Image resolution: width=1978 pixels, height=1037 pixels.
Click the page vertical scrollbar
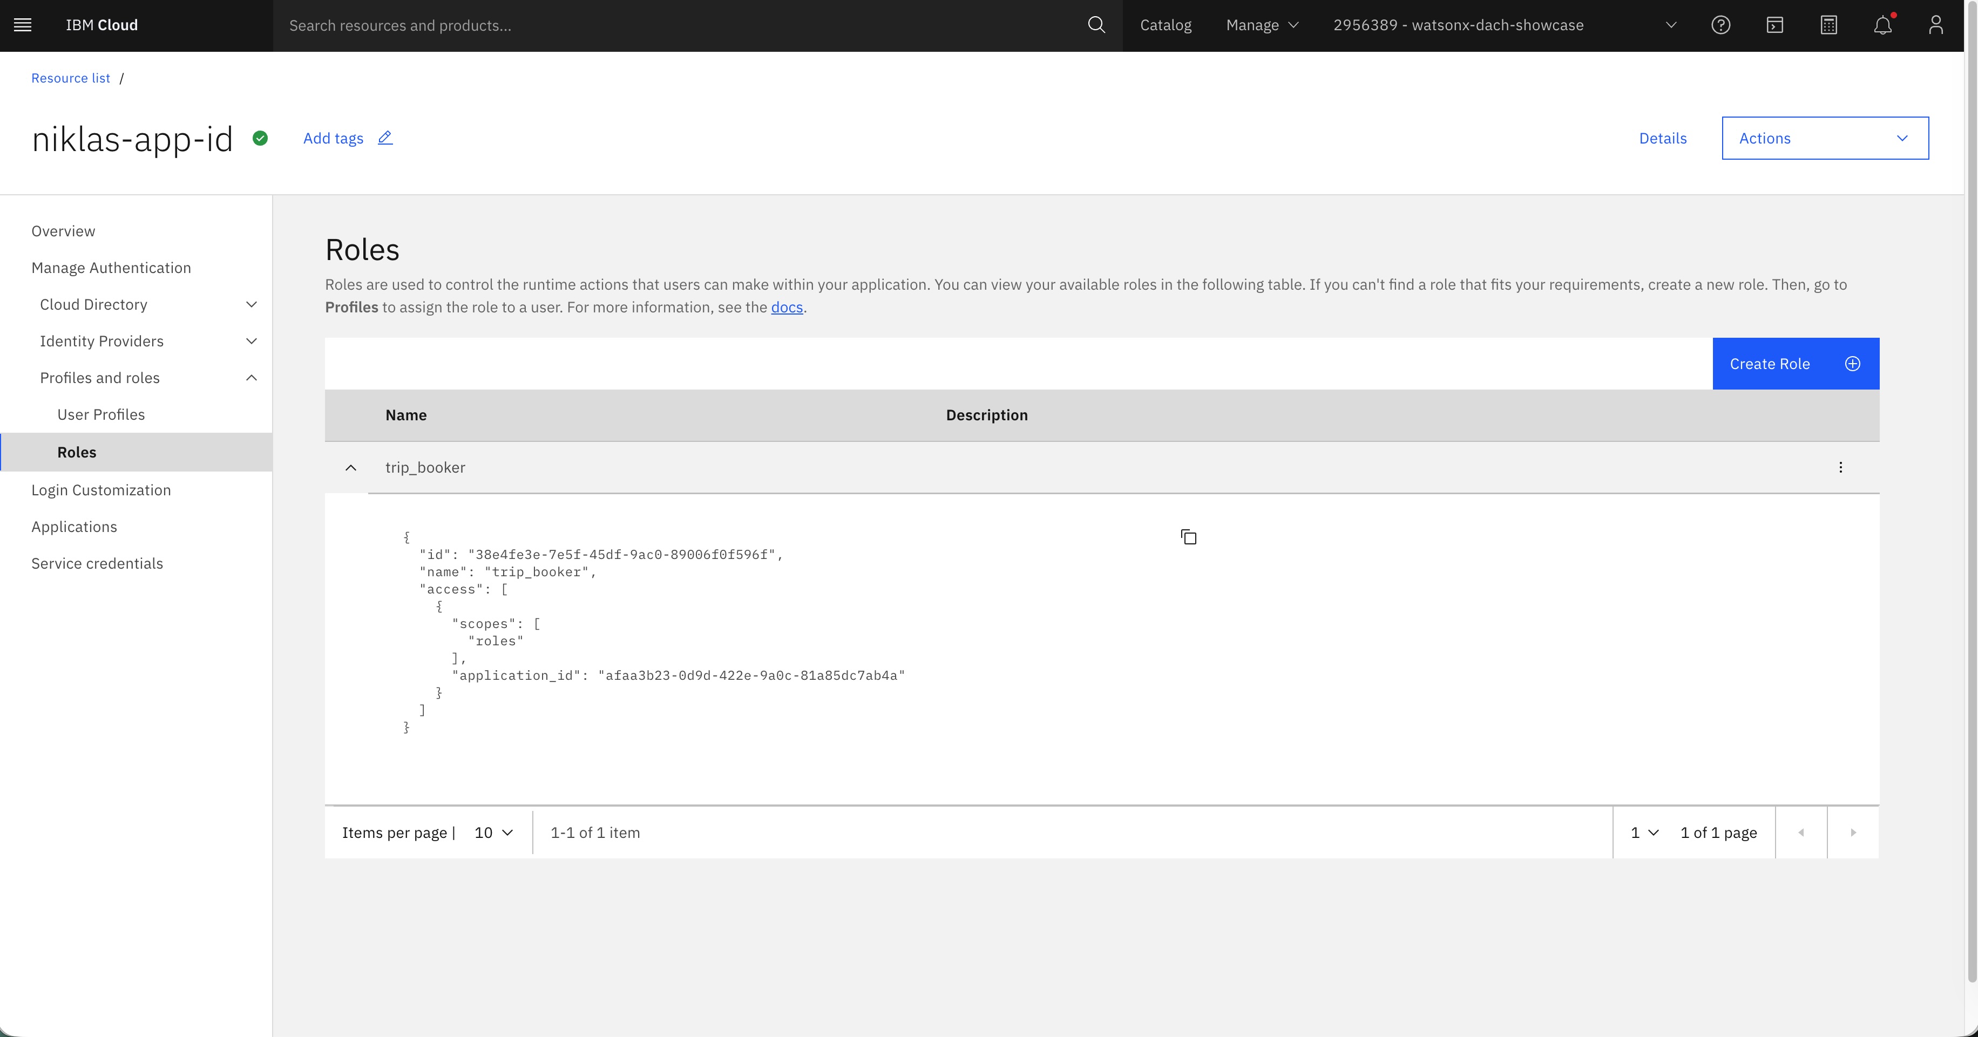[1971, 491]
